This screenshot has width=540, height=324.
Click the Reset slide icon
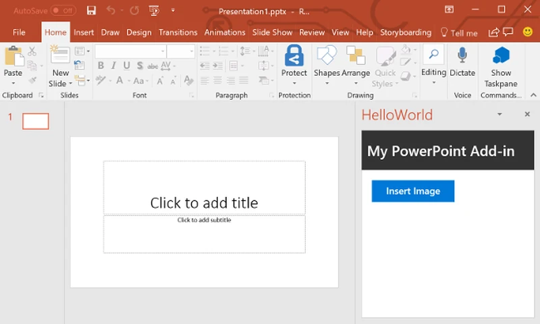79,65
